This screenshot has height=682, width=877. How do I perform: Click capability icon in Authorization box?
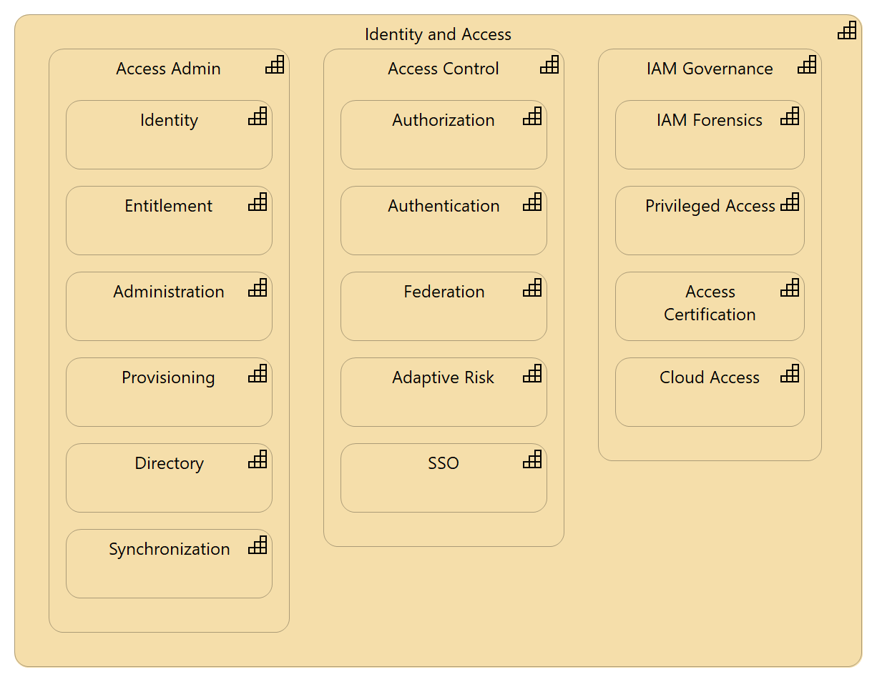[532, 117]
